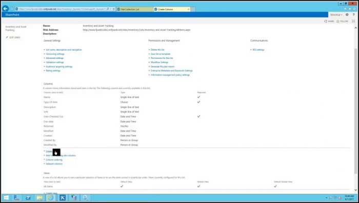
Task: Open Indexed columns link
Action: 54,164
